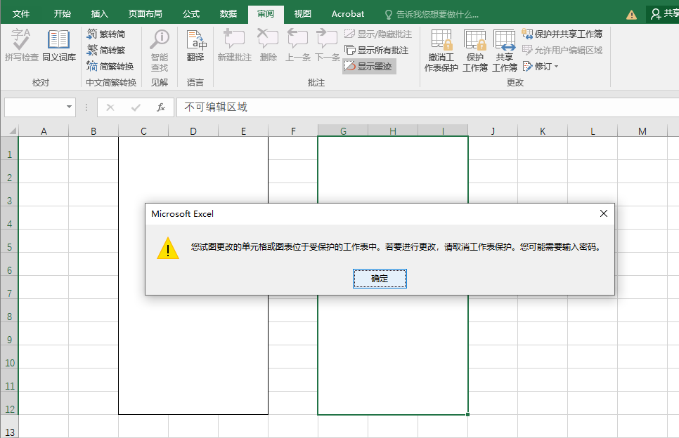Open the 文件 file menu
The image size is (679, 438).
pyautogui.click(x=21, y=13)
